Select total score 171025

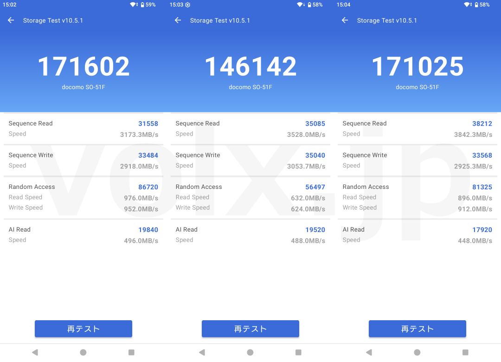(x=417, y=66)
